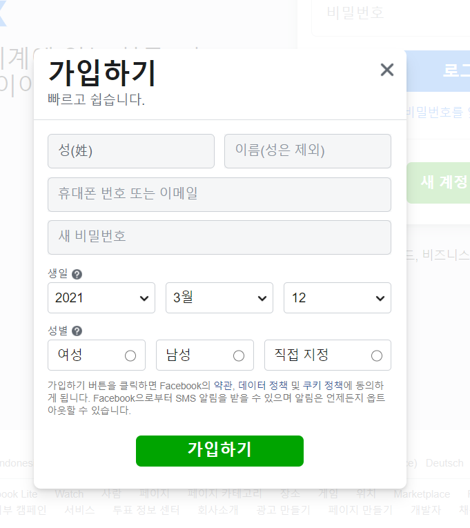
Task: Click the green 가입하기 submit button
Action: [219, 451]
